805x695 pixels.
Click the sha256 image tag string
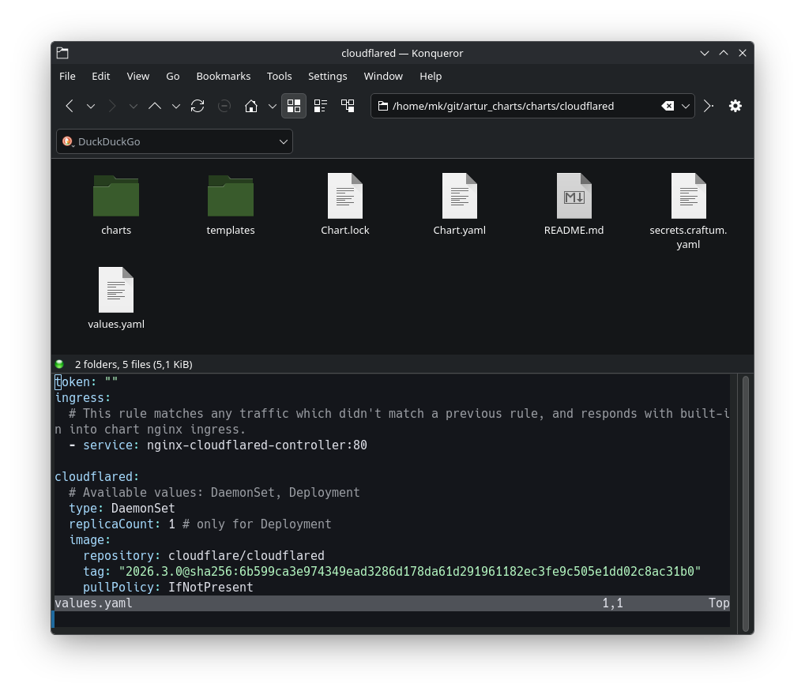click(410, 572)
